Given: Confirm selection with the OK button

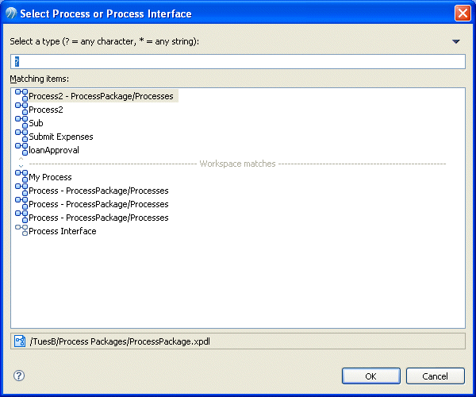Looking at the screenshot, I should (x=370, y=376).
